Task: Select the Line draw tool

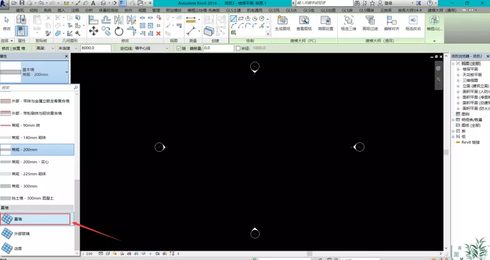Action: [233, 19]
